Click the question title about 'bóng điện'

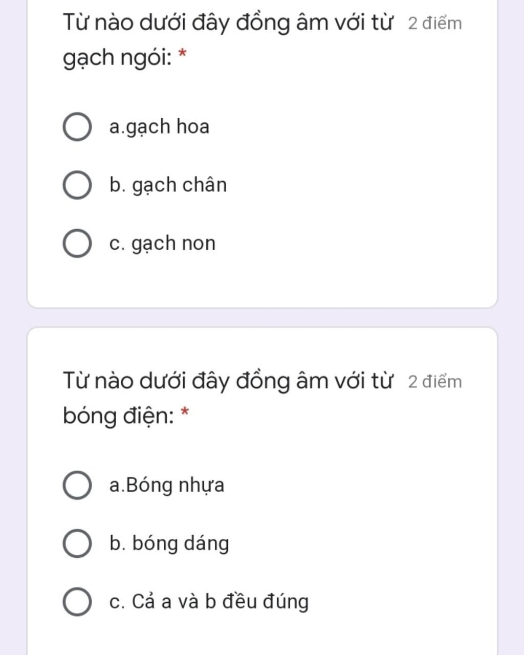(228, 398)
